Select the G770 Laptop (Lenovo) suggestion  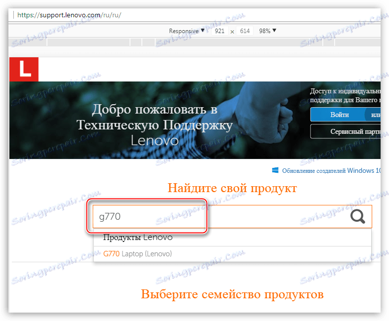(232, 254)
